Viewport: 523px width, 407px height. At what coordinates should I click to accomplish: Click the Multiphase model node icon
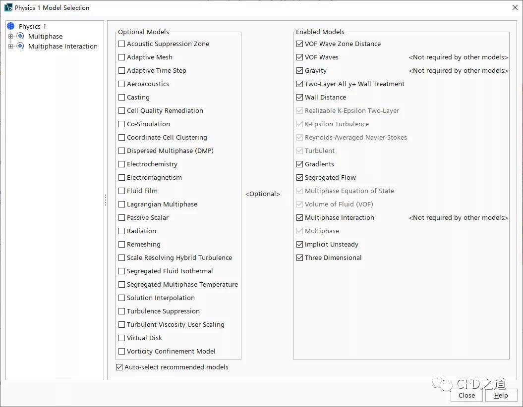(20, 36)
